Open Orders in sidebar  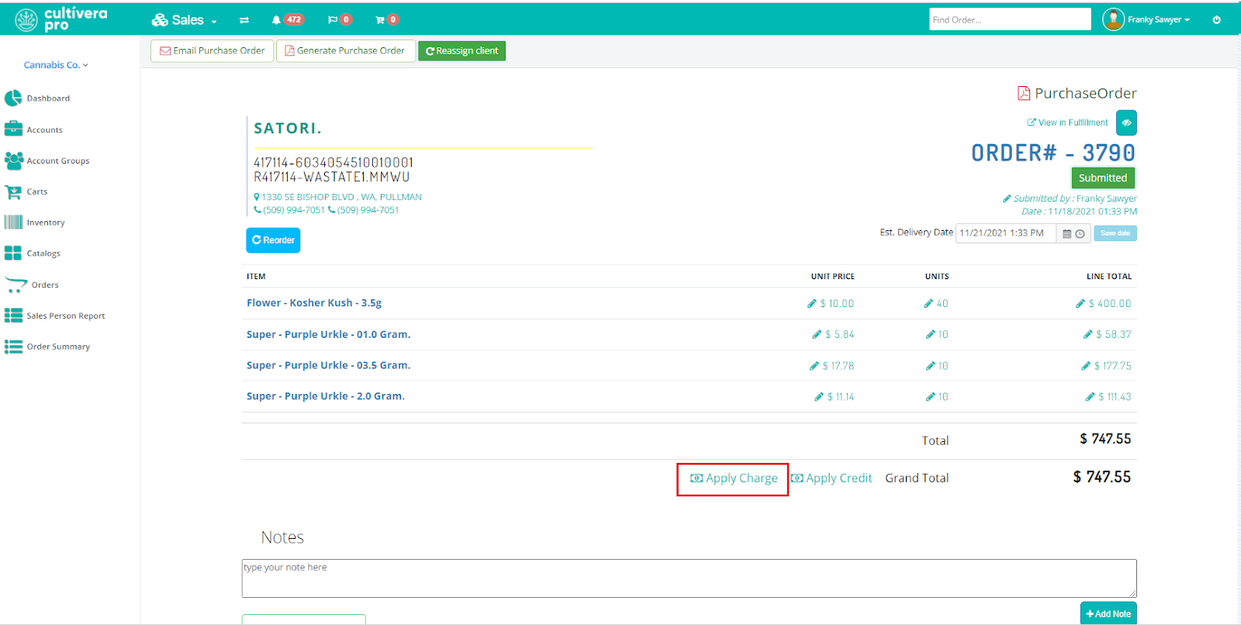[45, 285]
